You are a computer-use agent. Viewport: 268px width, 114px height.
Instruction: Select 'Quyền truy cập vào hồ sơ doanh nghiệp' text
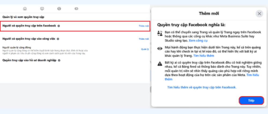pos(29,60)
